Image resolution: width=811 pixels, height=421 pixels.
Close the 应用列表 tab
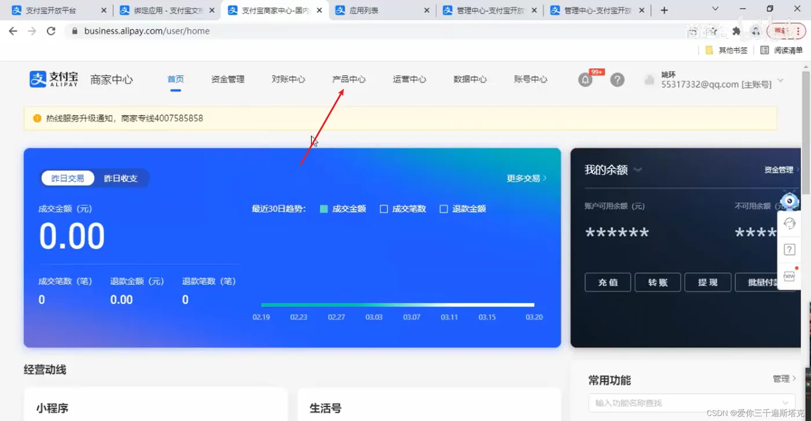tap(427, 10)
